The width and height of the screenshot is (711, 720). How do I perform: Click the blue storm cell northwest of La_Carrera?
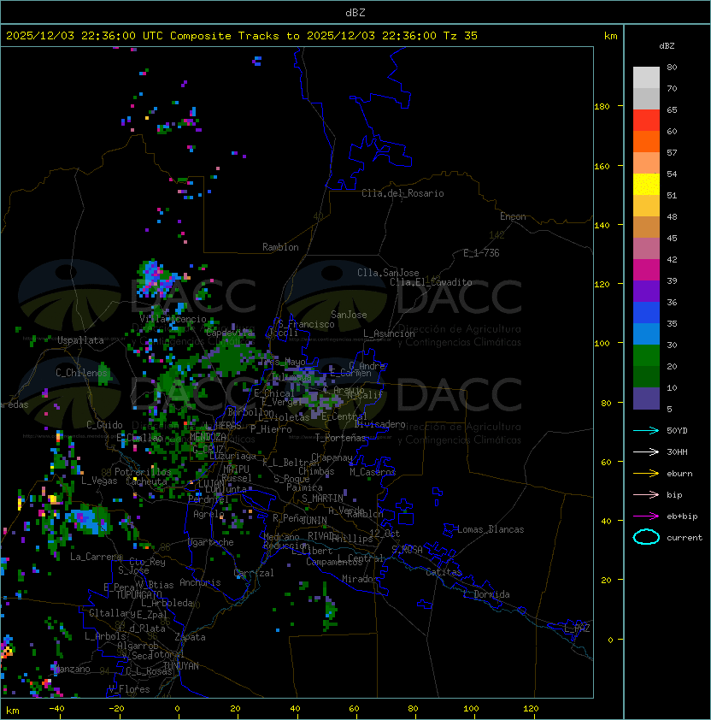coord(89,520)
